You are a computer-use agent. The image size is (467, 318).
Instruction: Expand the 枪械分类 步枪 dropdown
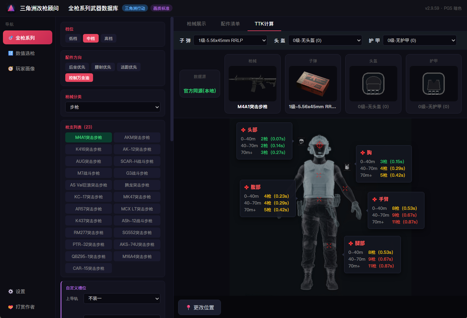[x=113, y=107]
